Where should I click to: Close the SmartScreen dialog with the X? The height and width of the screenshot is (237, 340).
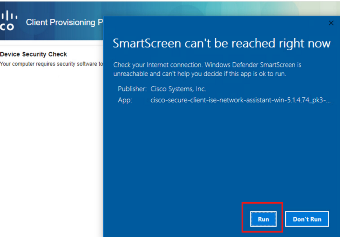[x=331, y=23]
